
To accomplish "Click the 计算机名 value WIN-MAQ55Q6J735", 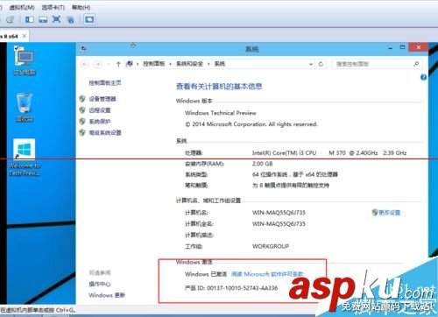I will click(x=279, y=213).
